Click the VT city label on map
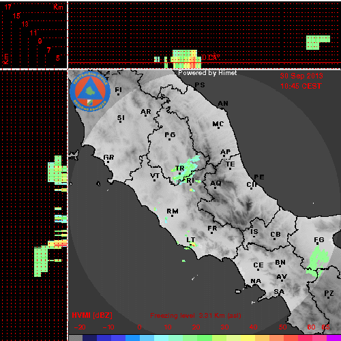This screenshot has height=341, width=341. coord(155,176)
